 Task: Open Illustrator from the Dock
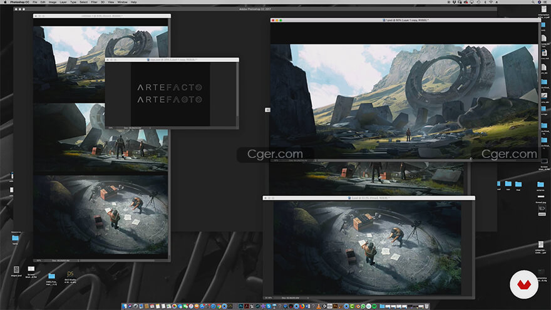tap(335, 306)
